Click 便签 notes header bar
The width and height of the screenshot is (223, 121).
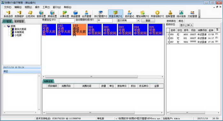point(22,72)
